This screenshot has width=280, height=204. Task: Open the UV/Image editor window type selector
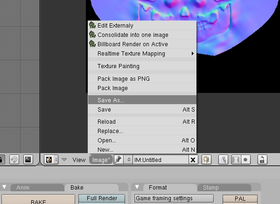coord(51,160)
